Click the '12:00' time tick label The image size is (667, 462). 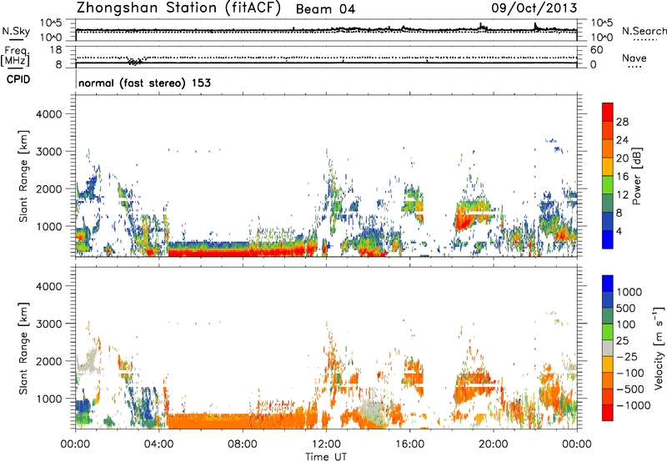coord(326,444)
